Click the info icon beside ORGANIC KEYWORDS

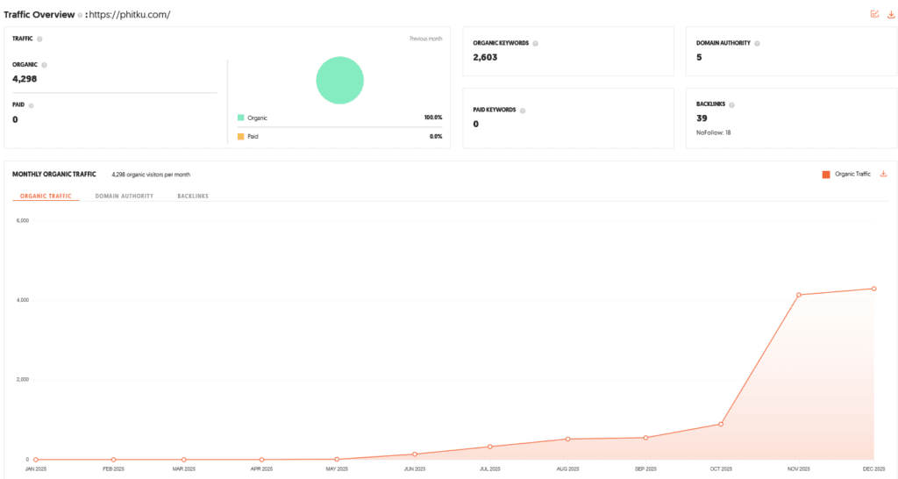click(x=536, y=43)
